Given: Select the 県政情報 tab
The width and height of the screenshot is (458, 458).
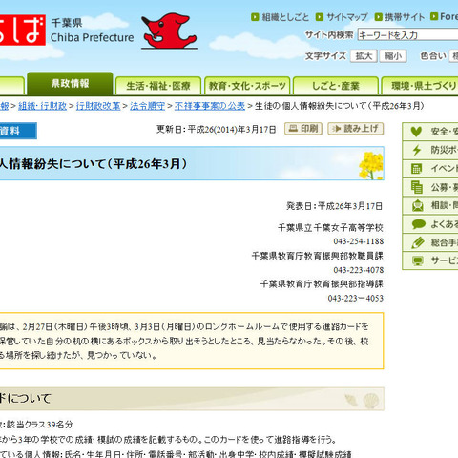Looking at the screenshot, I should click(70, 84).
